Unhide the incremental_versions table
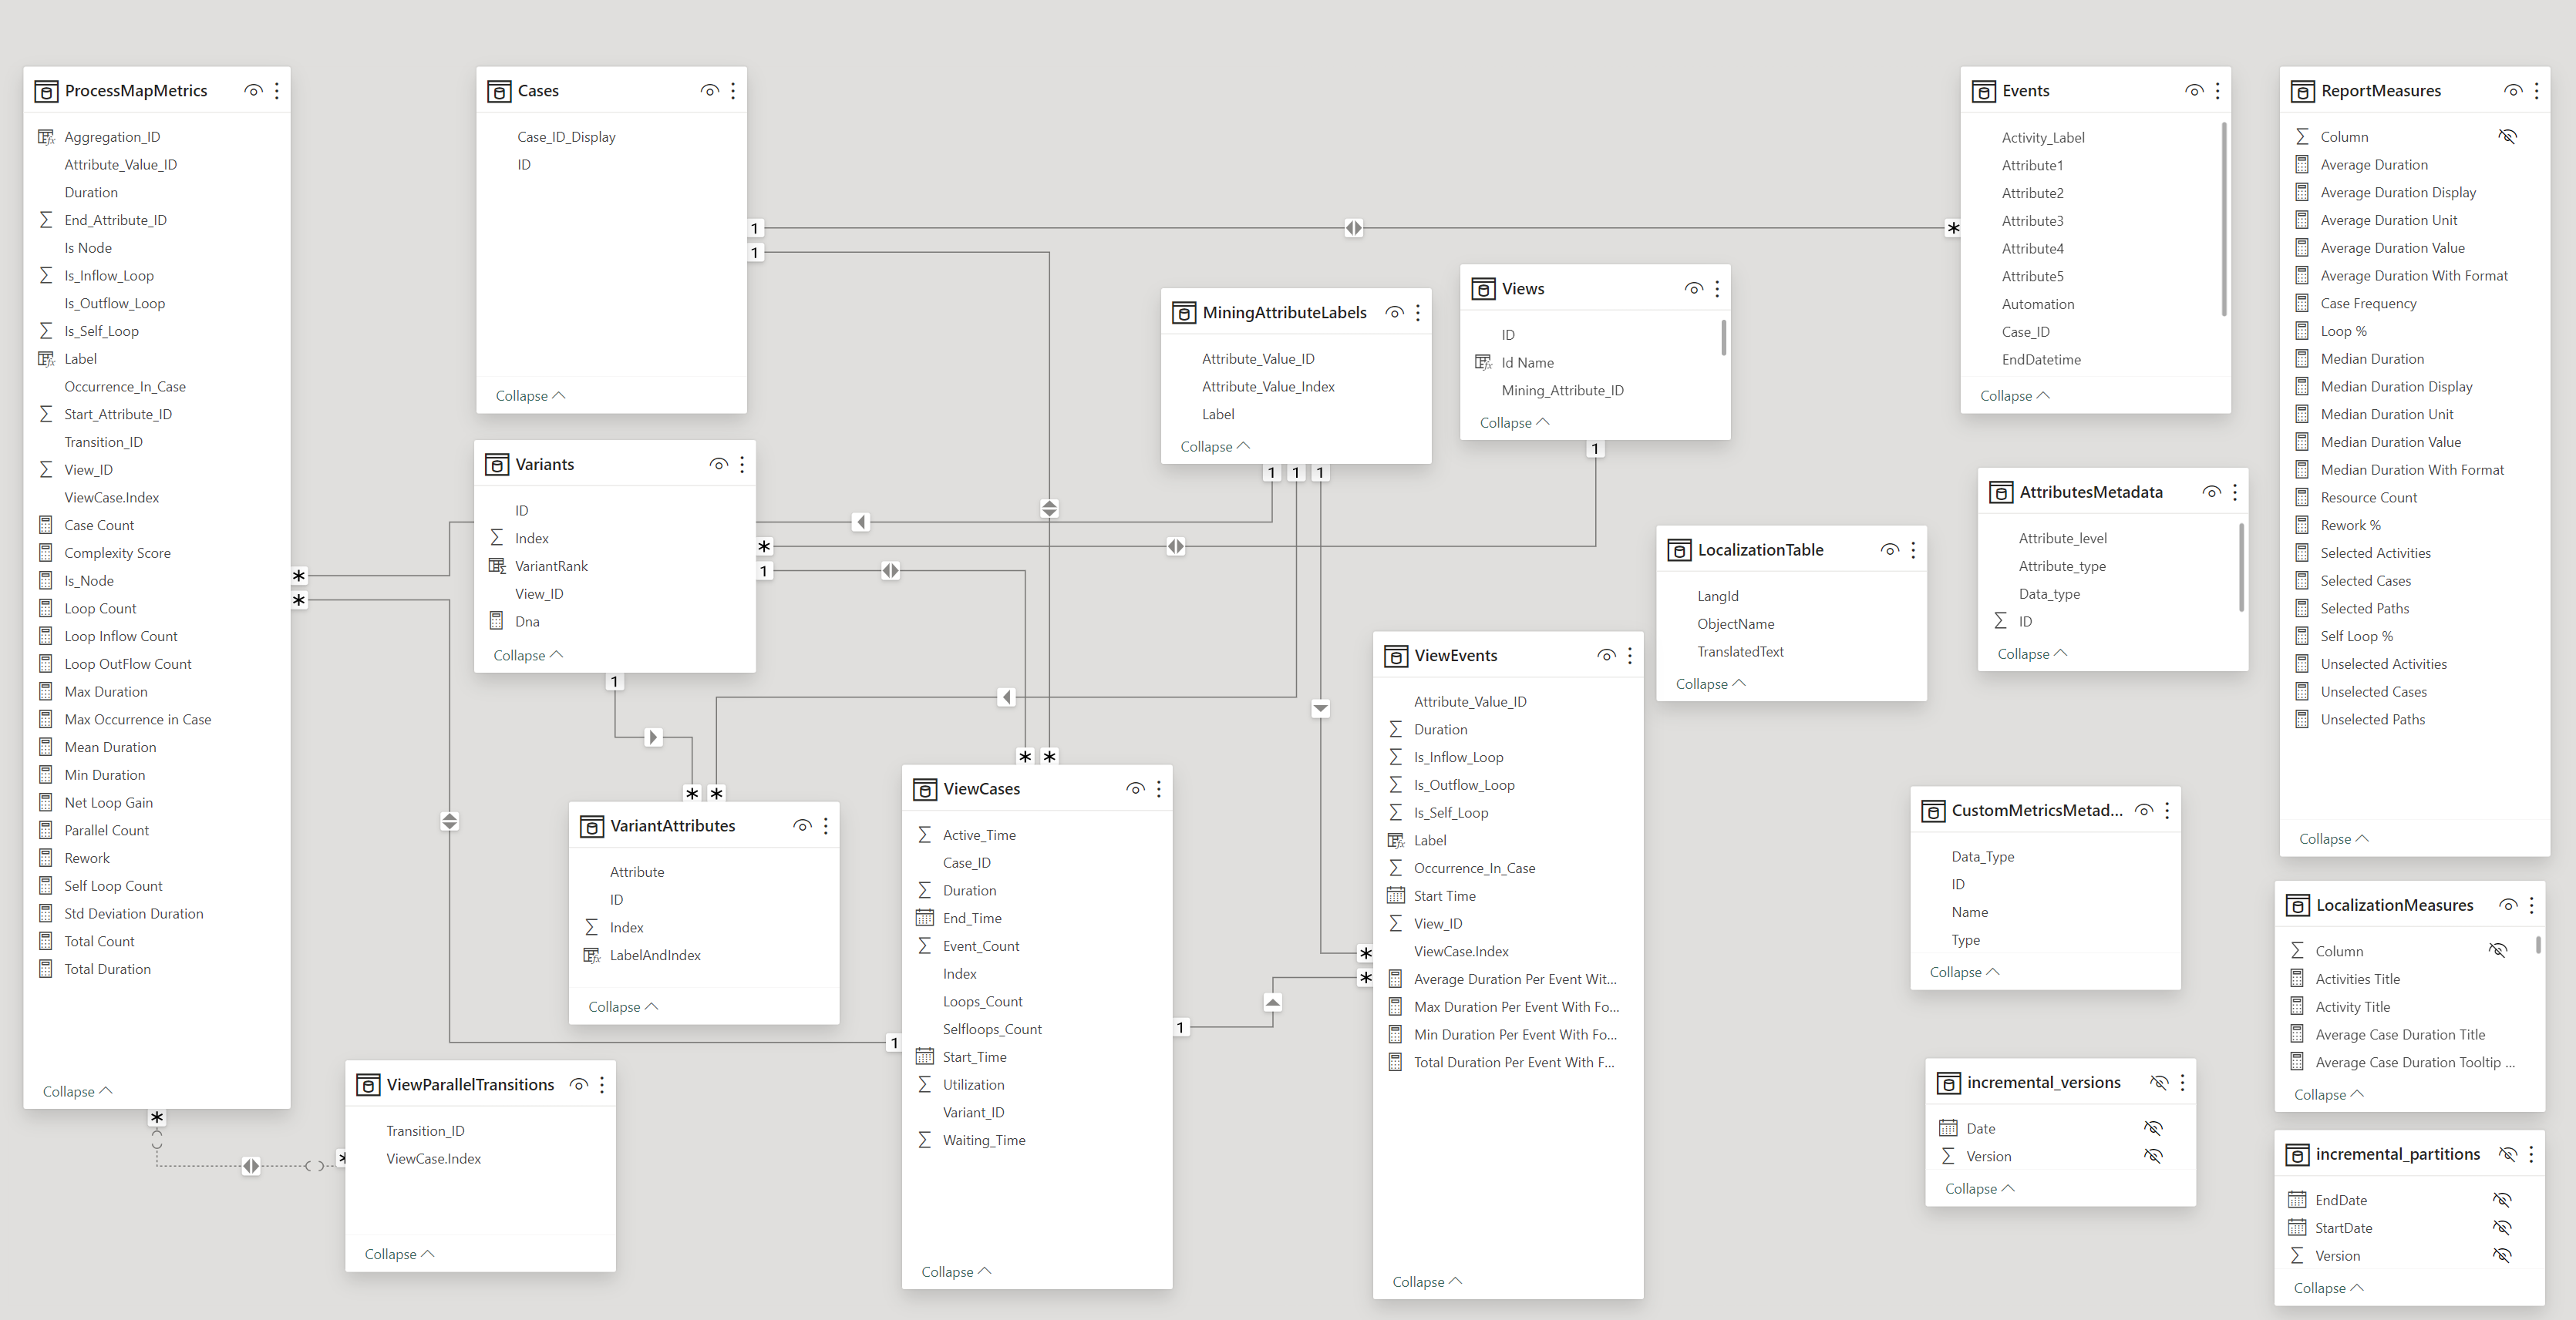This screenshot has height=1320, width=2576. (2159, 1082)
